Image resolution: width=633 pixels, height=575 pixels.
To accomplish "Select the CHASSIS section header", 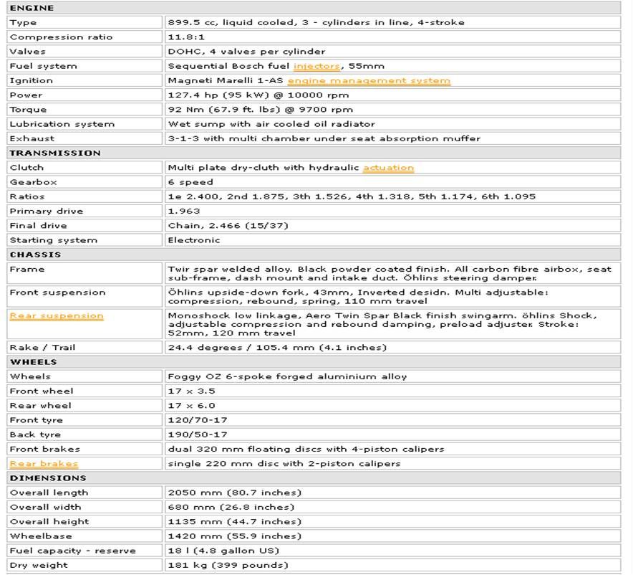I will pos(35,255).
